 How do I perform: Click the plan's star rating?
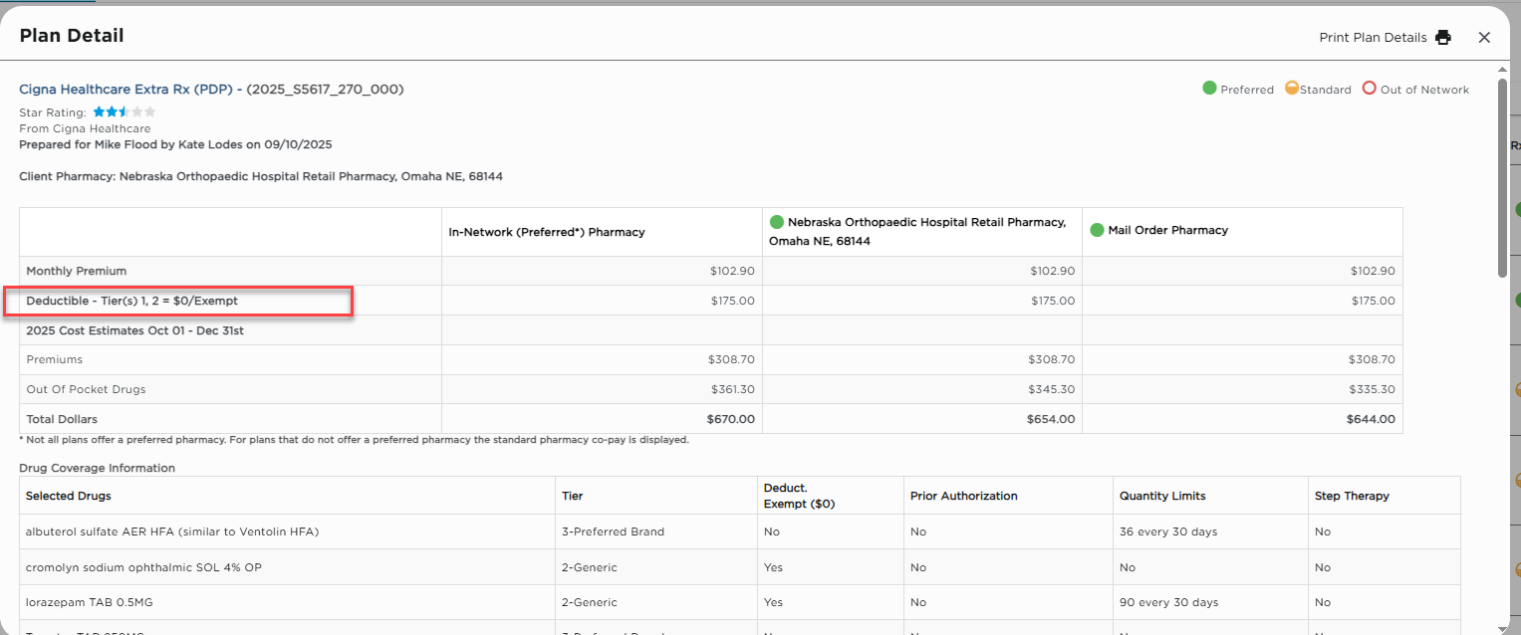coord(125,112)
